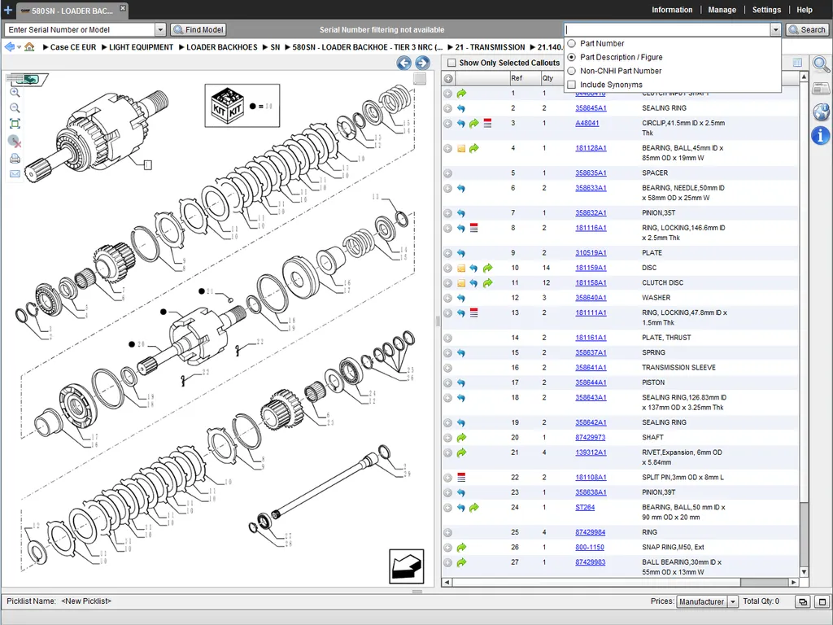833x625 pixels.
Task: Open part number link ST264
Action: click(x=585, y=508)
